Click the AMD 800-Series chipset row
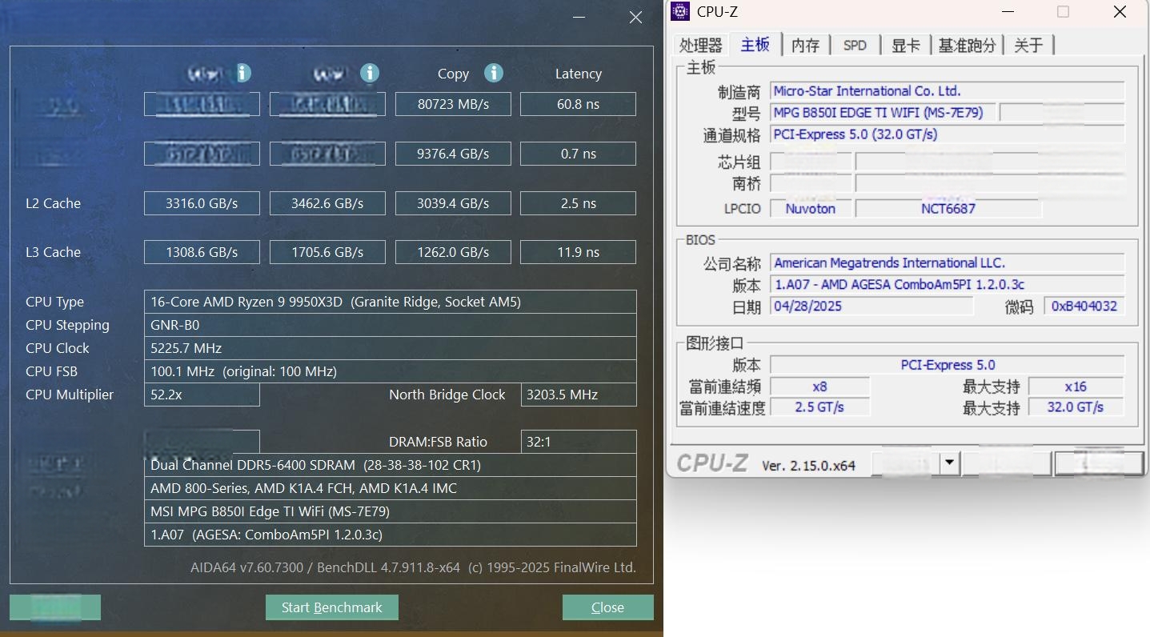Screen dimensions: 1150x637 391,488
